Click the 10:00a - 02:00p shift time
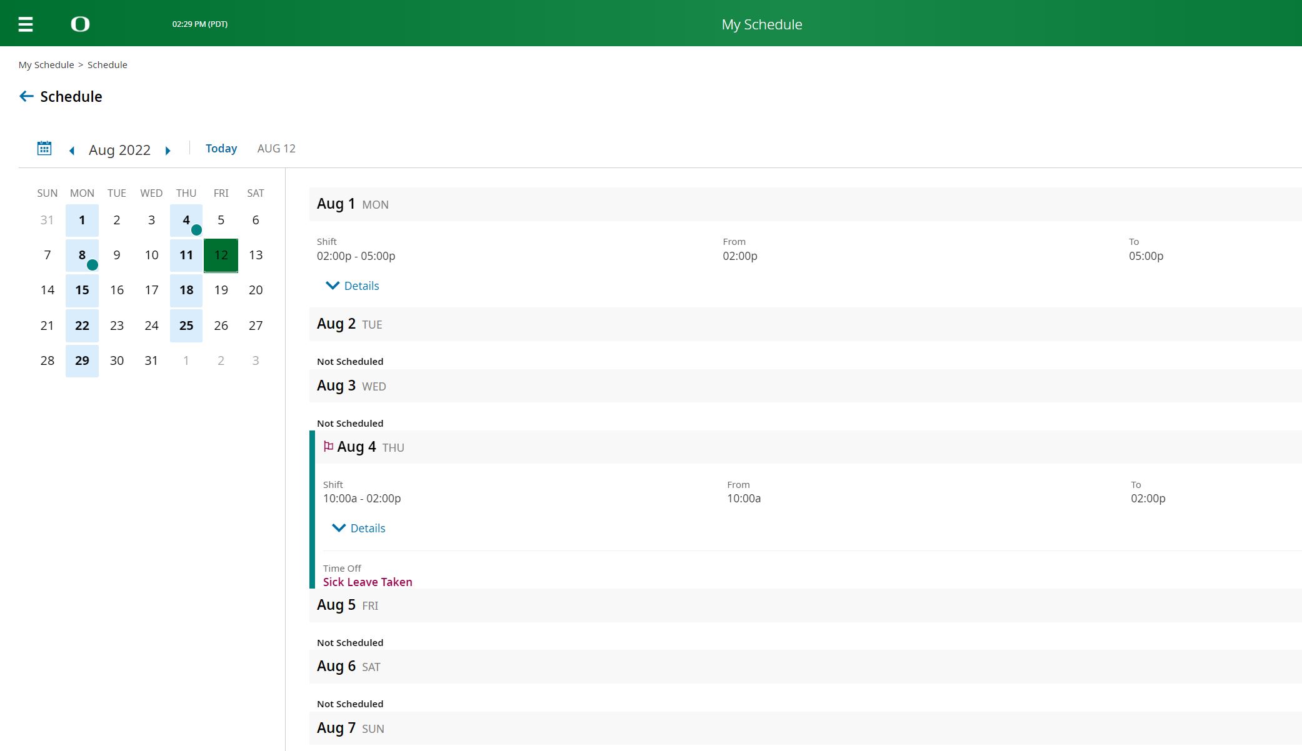Image resolution: width=1302 pixels, height=751 pixels. pos(362,499)
